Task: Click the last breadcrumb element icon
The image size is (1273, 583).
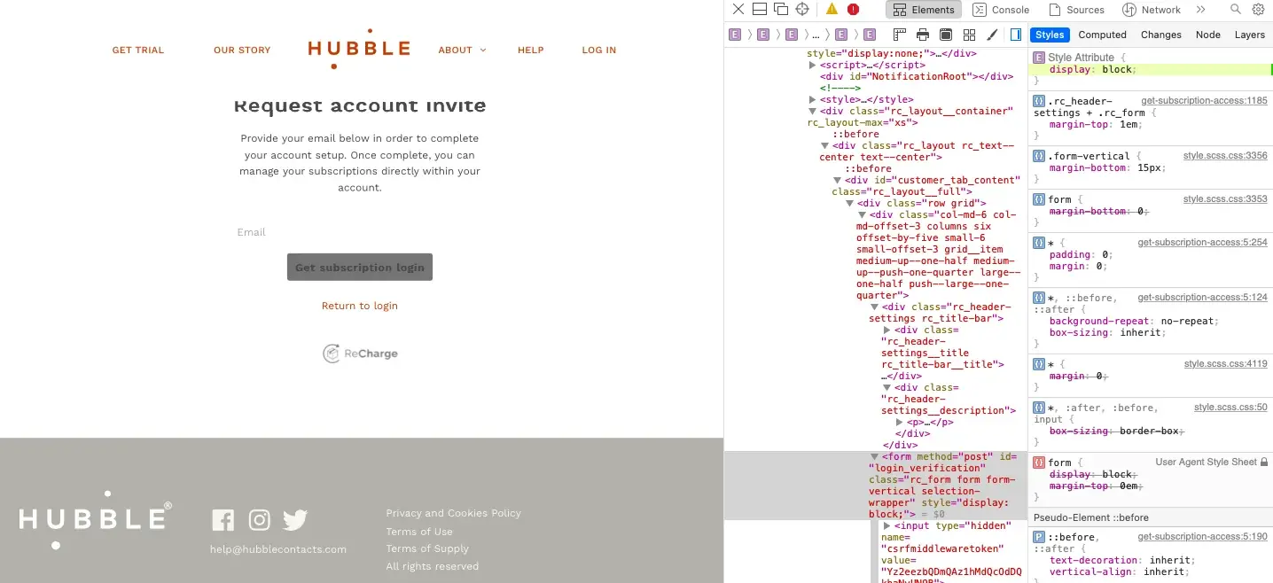Action: 870,35
